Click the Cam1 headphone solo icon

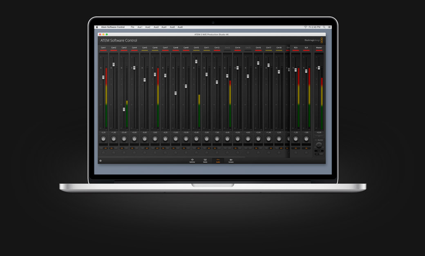103,152
